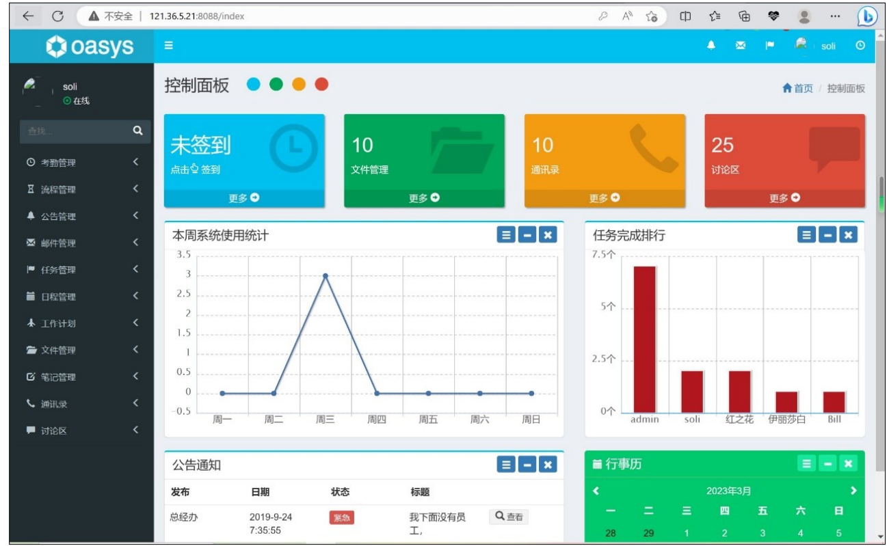Expand the 讨论区 sidebar chevron arrow

click(x=135, y=430)
